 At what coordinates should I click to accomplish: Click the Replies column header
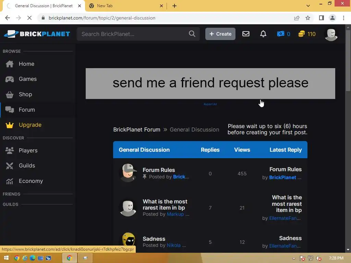coord(210,150)
